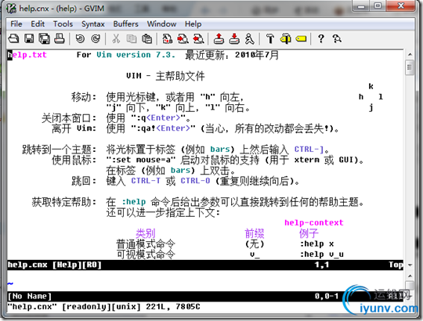423x321 pixels.
Task: Click the "Vim version 7.3." text
Action: (136, 55)
